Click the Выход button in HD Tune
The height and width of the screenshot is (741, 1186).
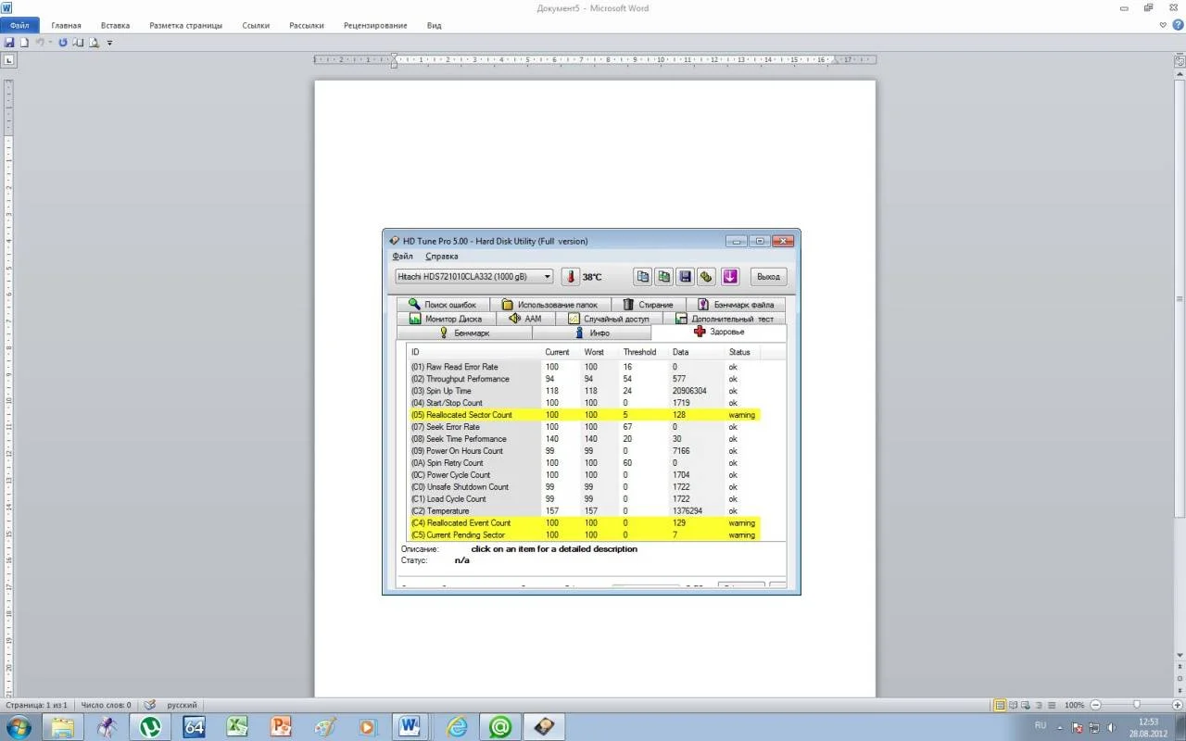click(x=768, y=276)
